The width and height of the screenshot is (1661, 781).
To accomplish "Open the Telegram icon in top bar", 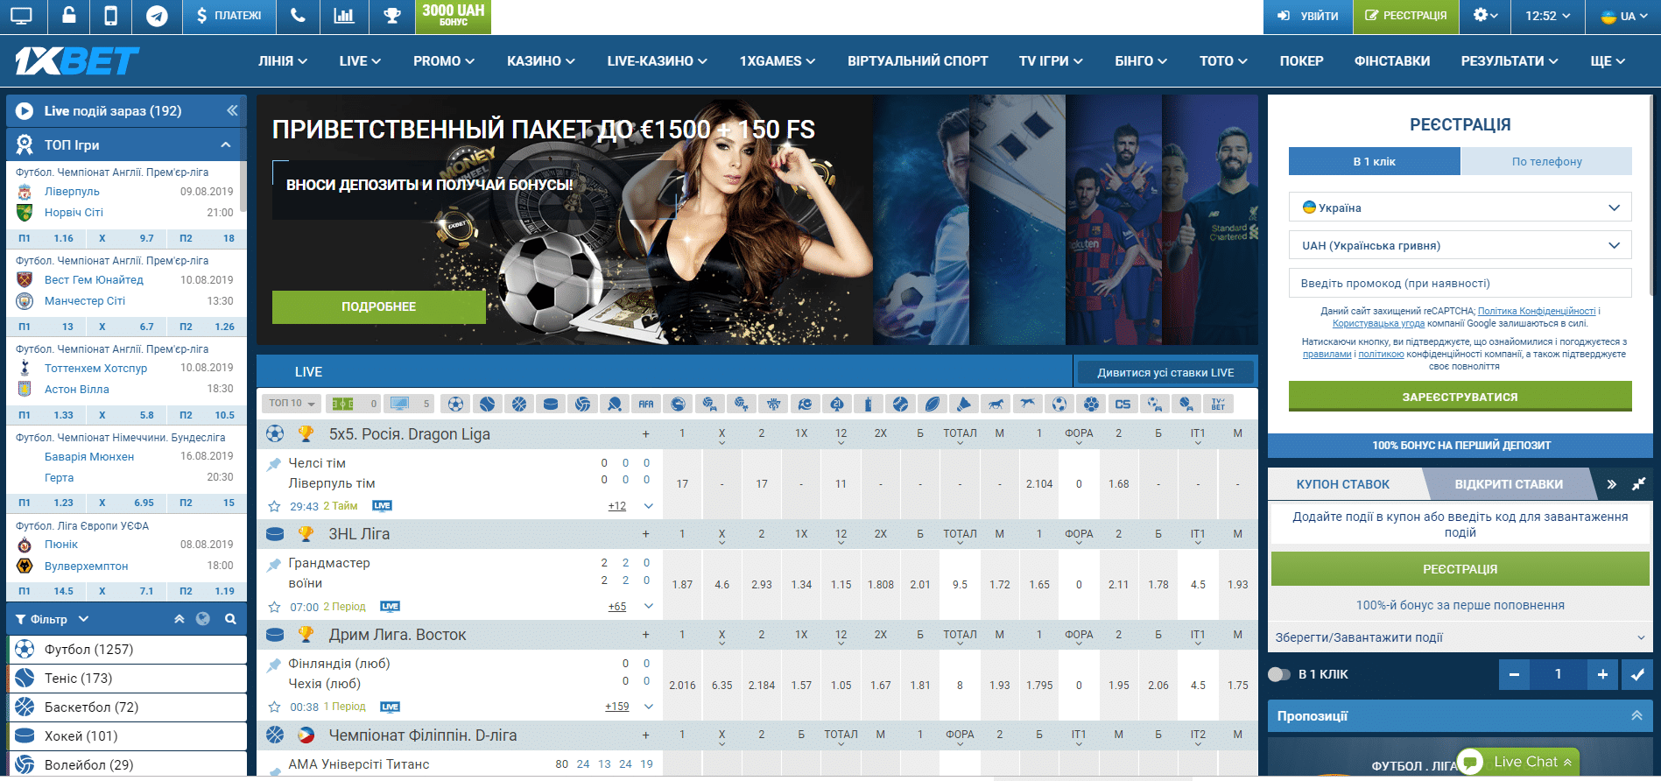I will 157,16.
